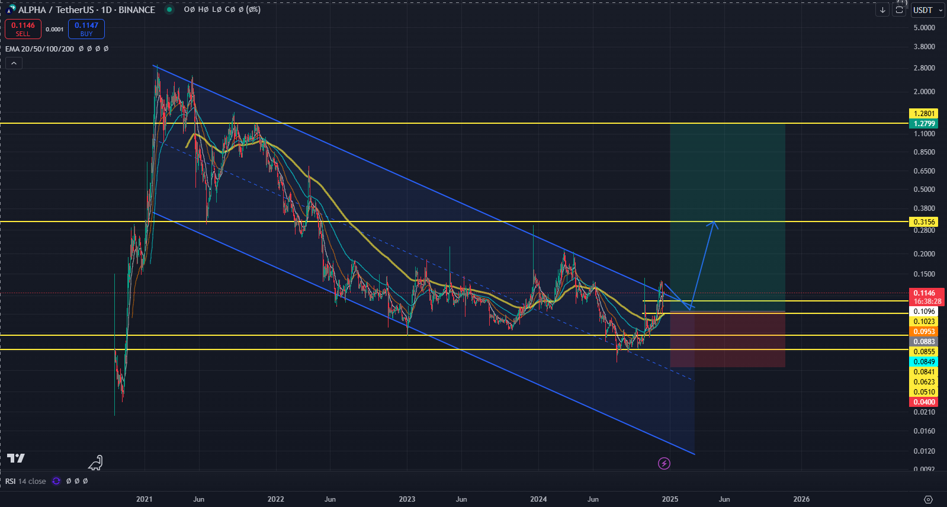
Task: Open the ALPHA / TetherUS symbol title
Action: click(x=86, y=9)
